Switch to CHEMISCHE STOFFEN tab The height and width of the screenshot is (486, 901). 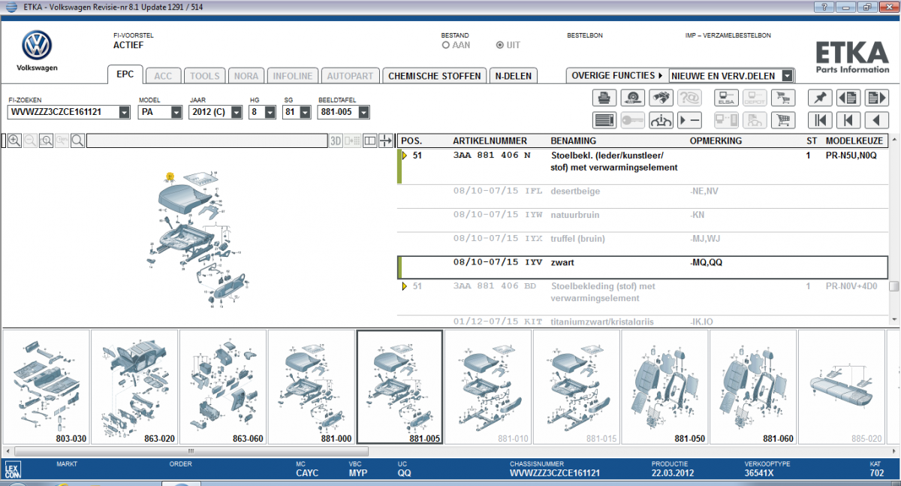click(434, 76)
